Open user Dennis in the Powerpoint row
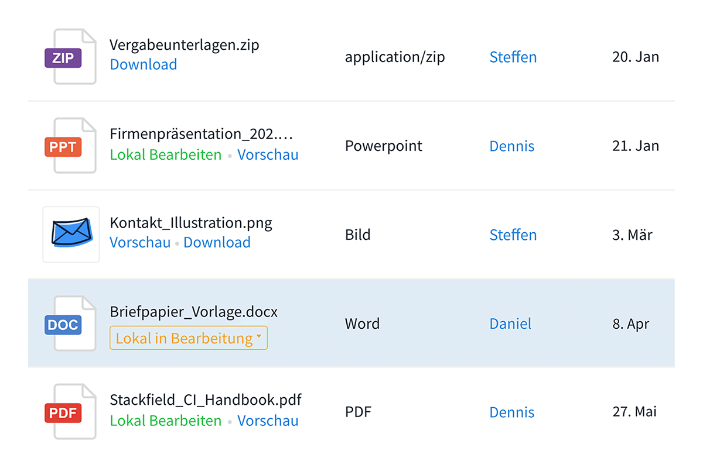 tap(512, 146)
